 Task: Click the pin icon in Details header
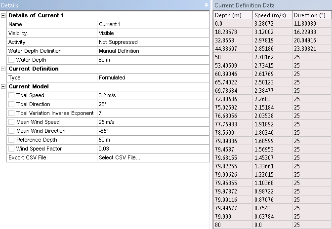click(206, 4)
